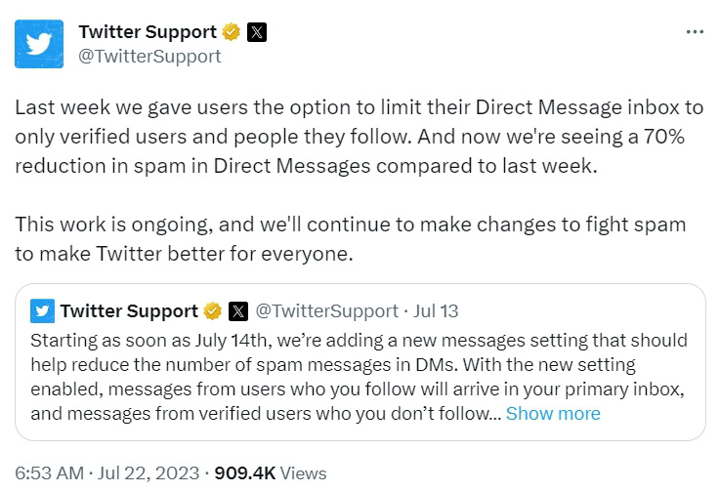Open the Twitter Support display name in the tweet header
The height and width of the screenshot is (492, 720).
(x=148, y=32)
